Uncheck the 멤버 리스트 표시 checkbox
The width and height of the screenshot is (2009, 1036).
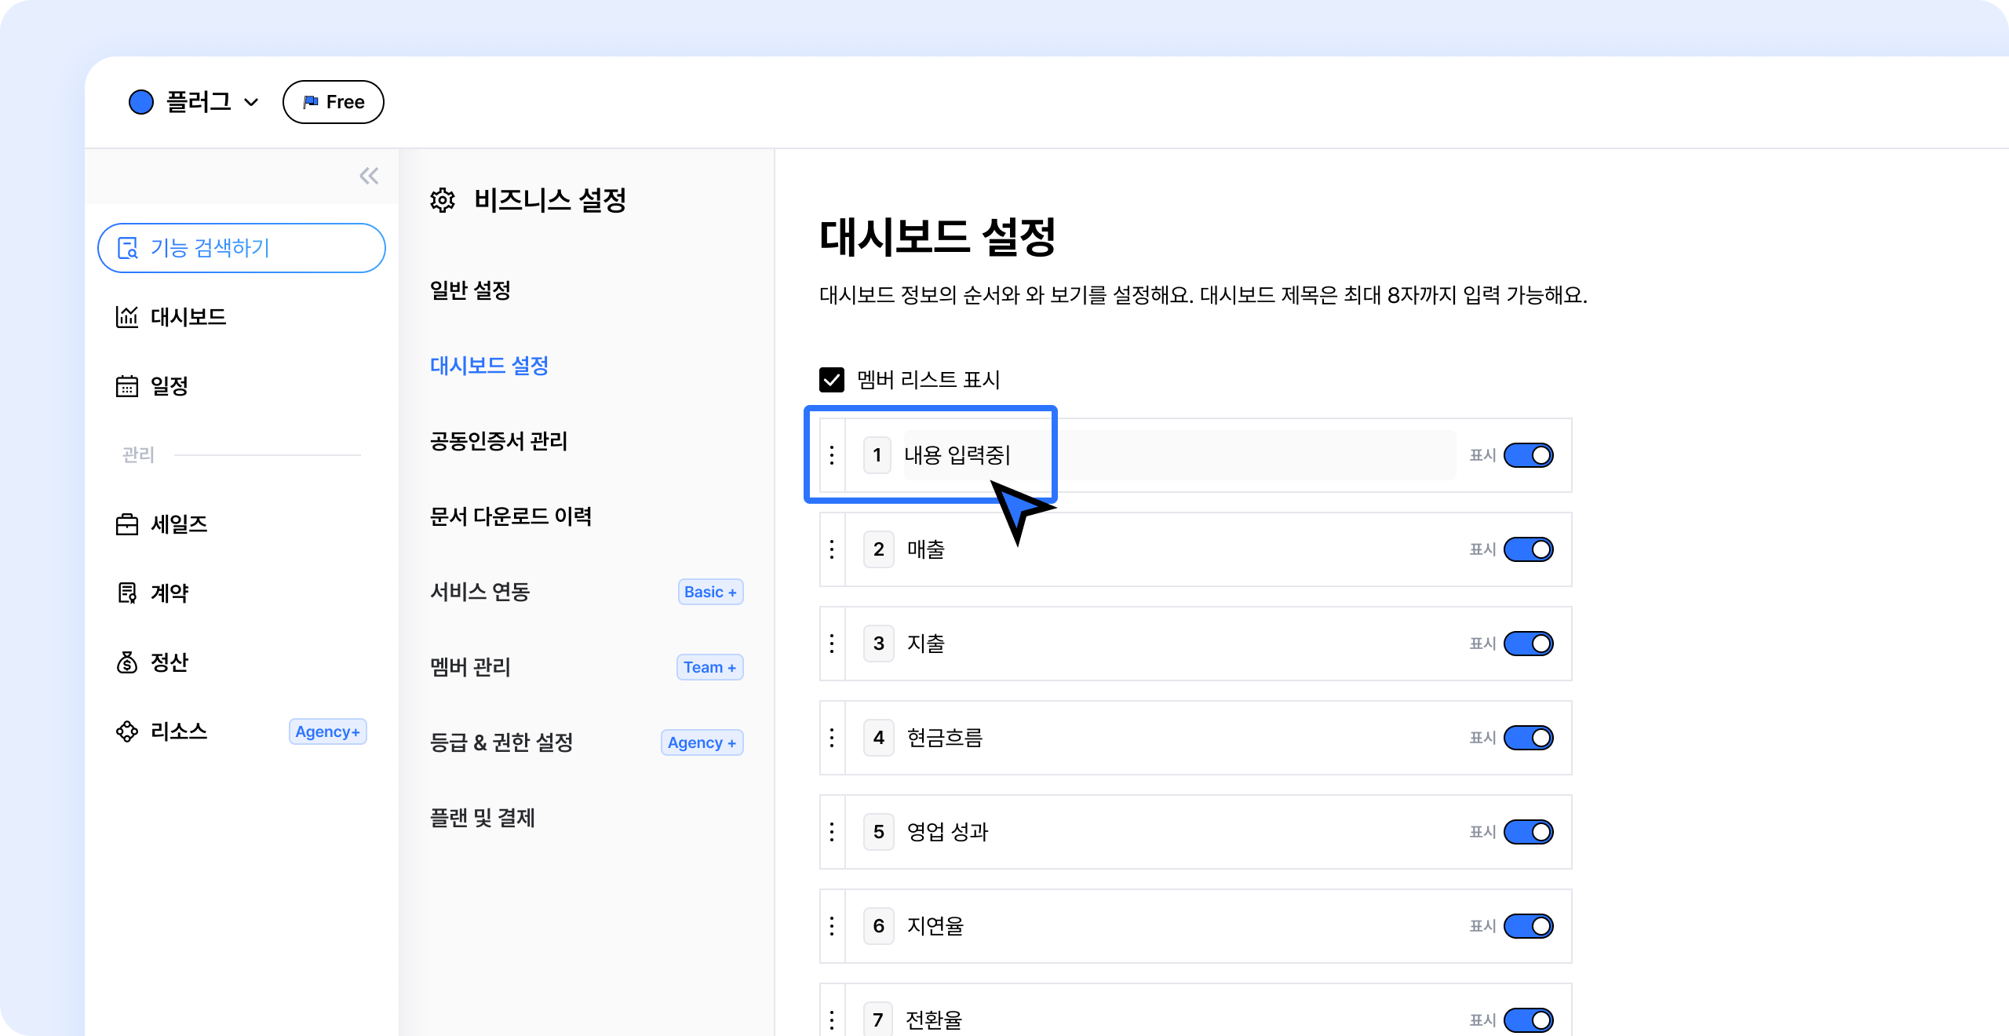tap(832, 380)
